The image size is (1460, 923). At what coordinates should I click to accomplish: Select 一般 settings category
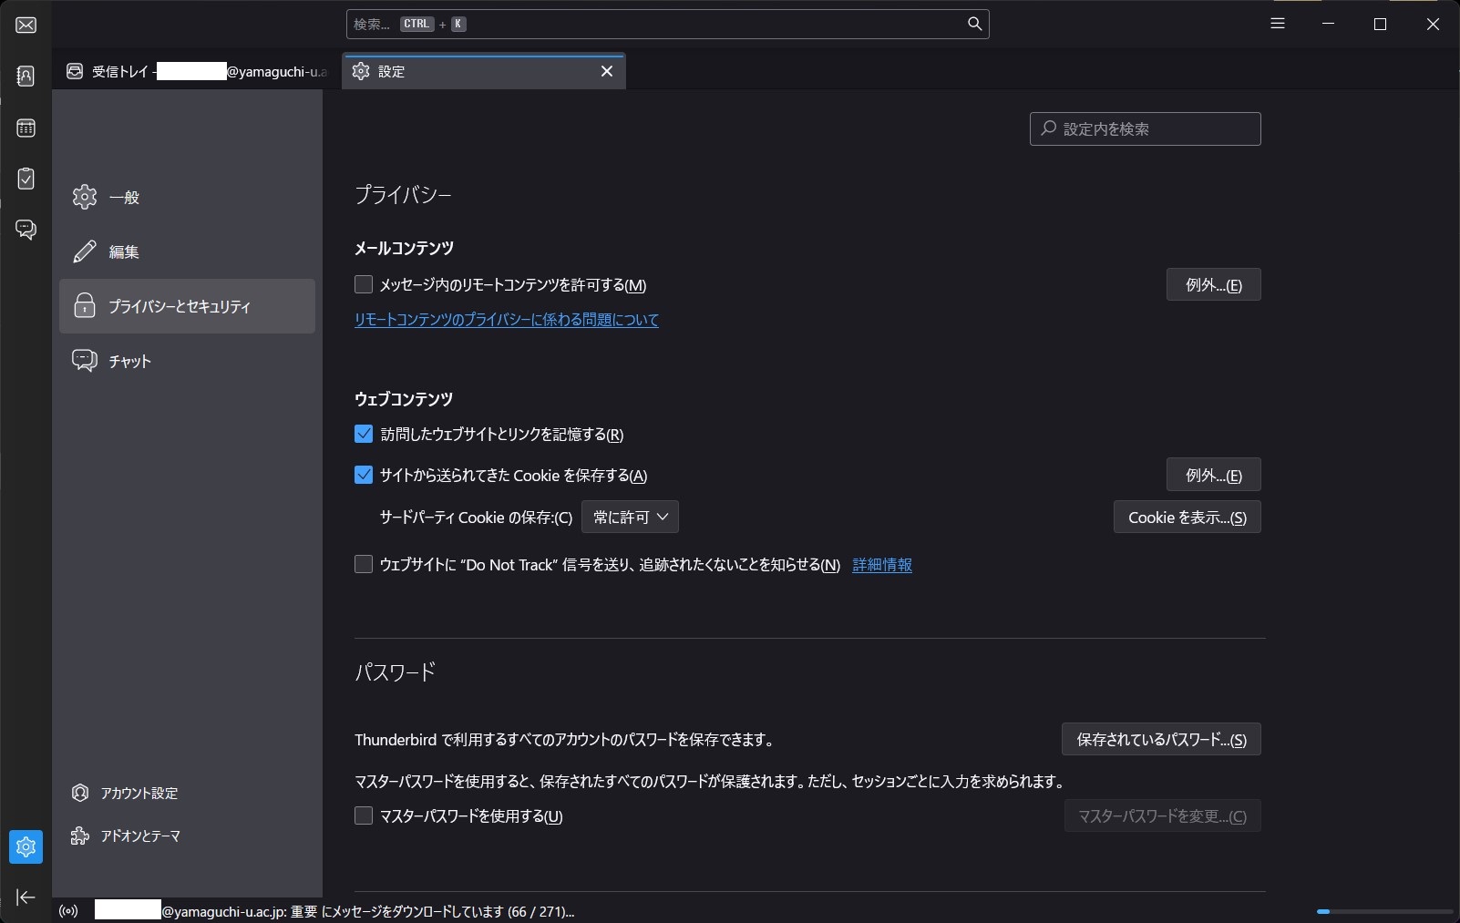124,197
